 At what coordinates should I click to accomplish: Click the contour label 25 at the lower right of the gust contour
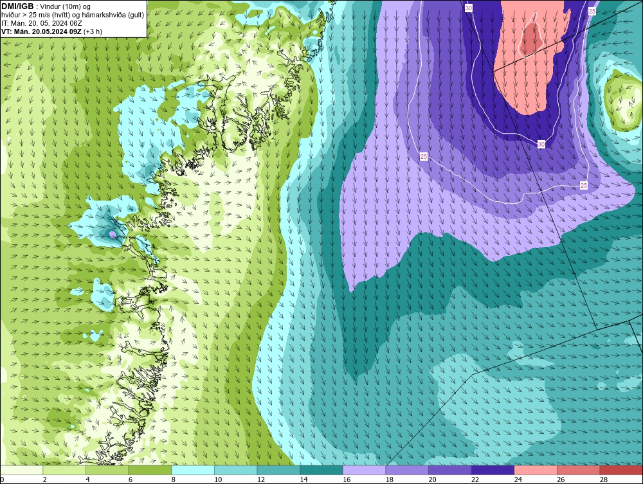(x=584, y=186)
